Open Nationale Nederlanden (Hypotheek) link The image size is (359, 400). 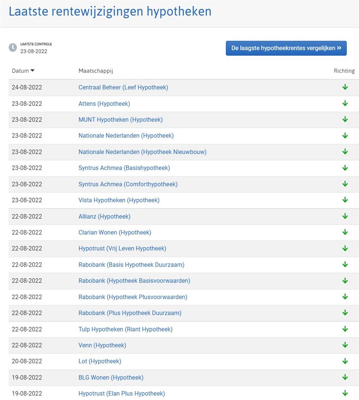pos(126,136)
